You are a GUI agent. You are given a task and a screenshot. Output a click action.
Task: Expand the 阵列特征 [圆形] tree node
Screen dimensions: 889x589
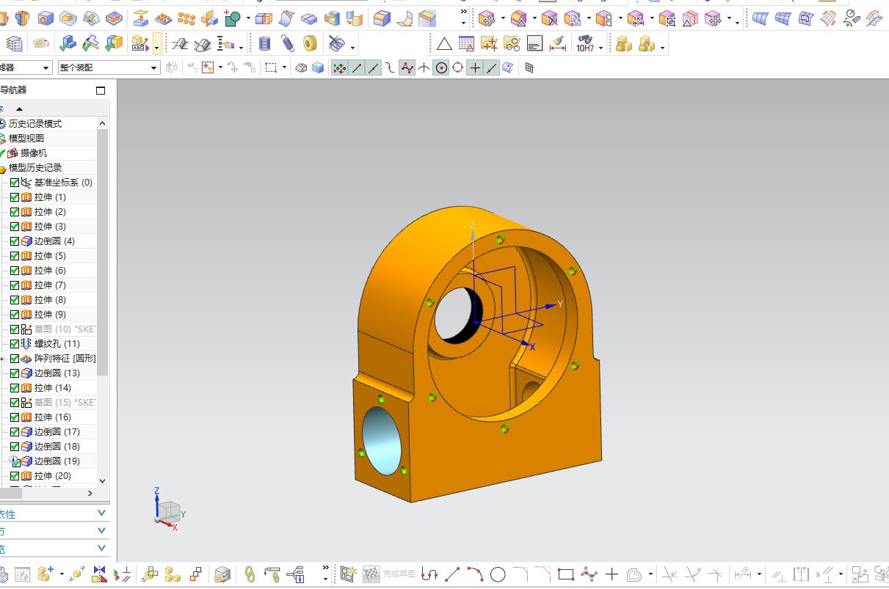tap(2, 359)
